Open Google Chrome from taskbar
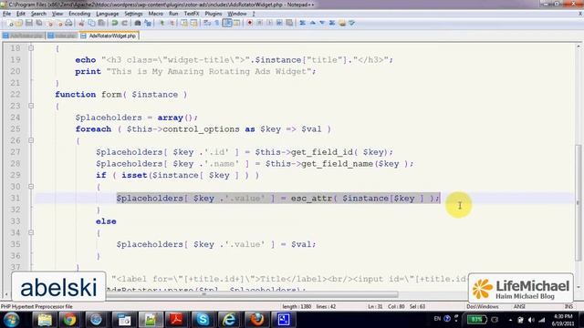The image size is (584, 328). pos(69,320)
